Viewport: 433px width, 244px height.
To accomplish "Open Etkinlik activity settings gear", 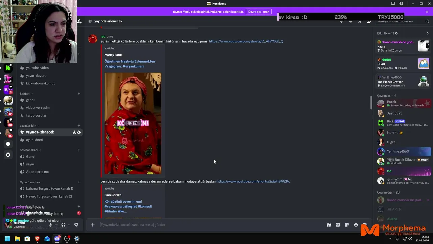I will [396, 33].
